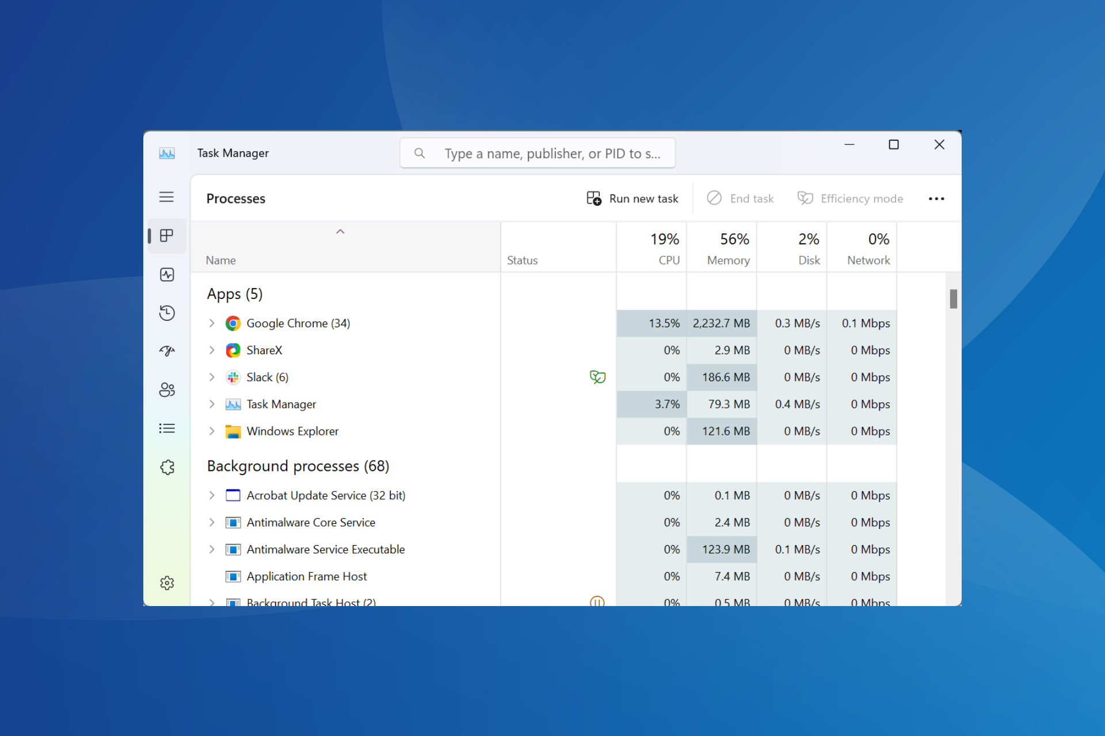Open the Startup apps page icon
The width and height of the screenshot is (1105, 736).
(x=167, y=351)
